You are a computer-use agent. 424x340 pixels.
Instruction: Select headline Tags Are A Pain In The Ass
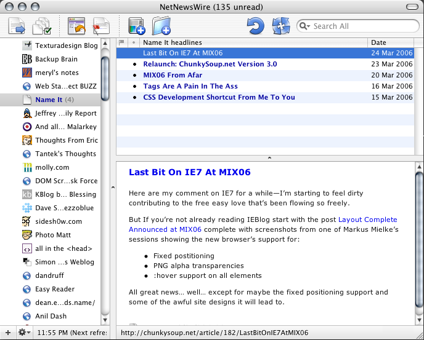[x=265, y=86]
